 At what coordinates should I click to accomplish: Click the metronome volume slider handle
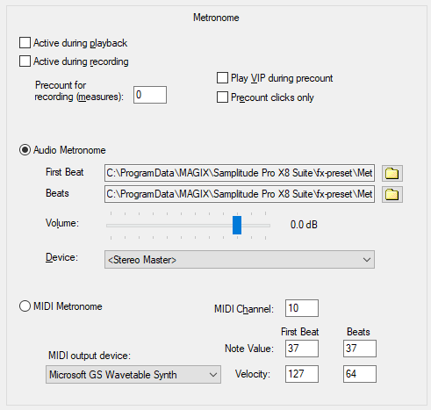(x=237, y=225)
